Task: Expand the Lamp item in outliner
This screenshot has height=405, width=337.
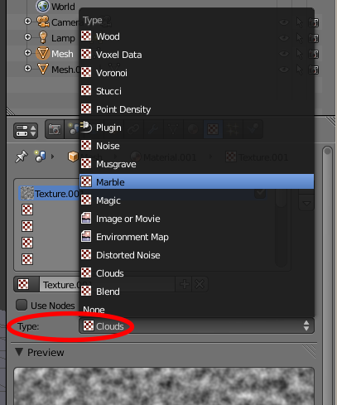Action: tap(27, 36)
